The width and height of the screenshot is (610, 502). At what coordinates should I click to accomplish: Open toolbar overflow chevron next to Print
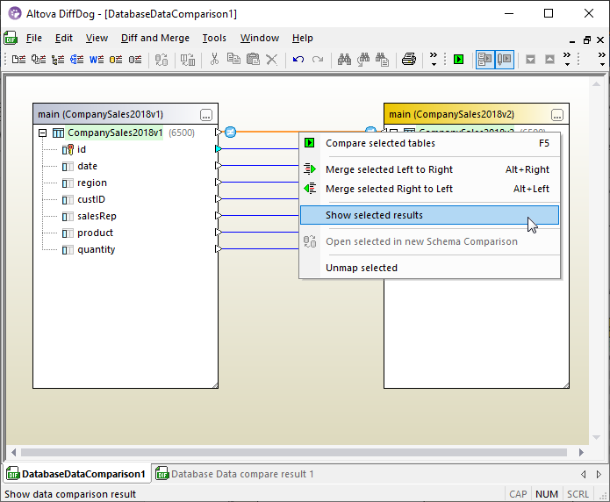[433, 60]
